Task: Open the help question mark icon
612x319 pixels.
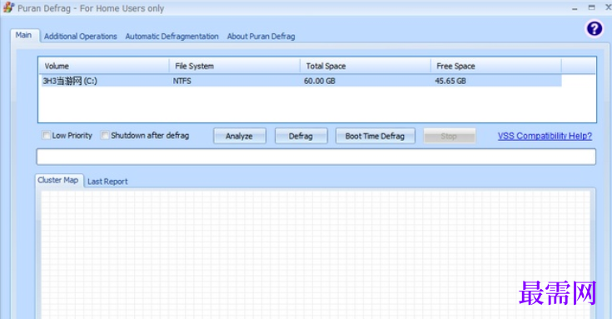Action: pyautogui.click(x=594, y=28)
